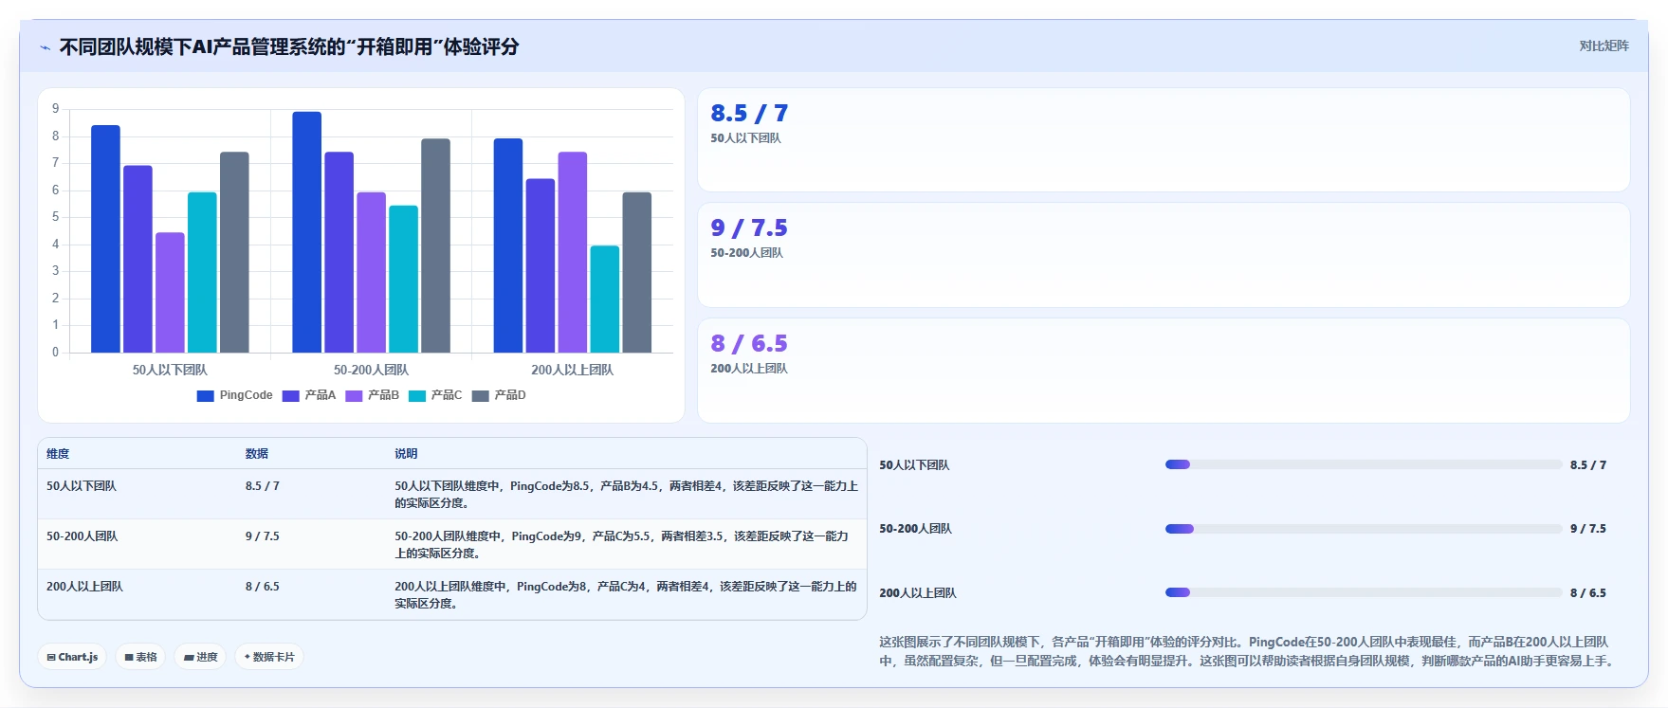Click the 产品A bar for 50人以下团队
Viewport: 1668px width, 708px height.
click(137, 259)
